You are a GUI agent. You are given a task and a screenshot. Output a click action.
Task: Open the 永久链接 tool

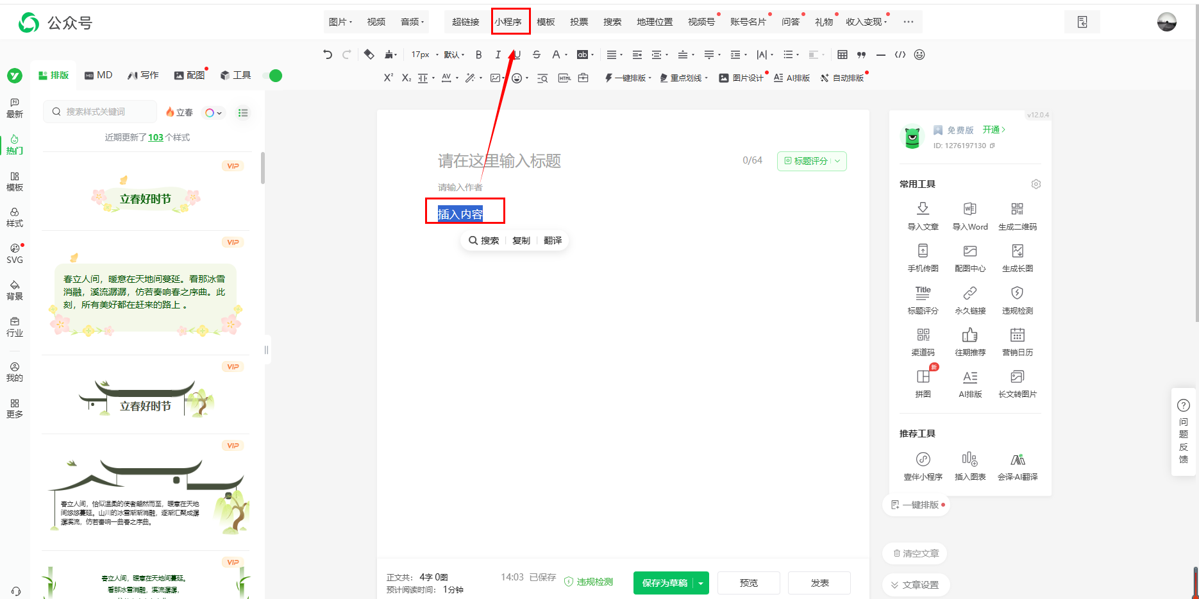tap(970, 299)
